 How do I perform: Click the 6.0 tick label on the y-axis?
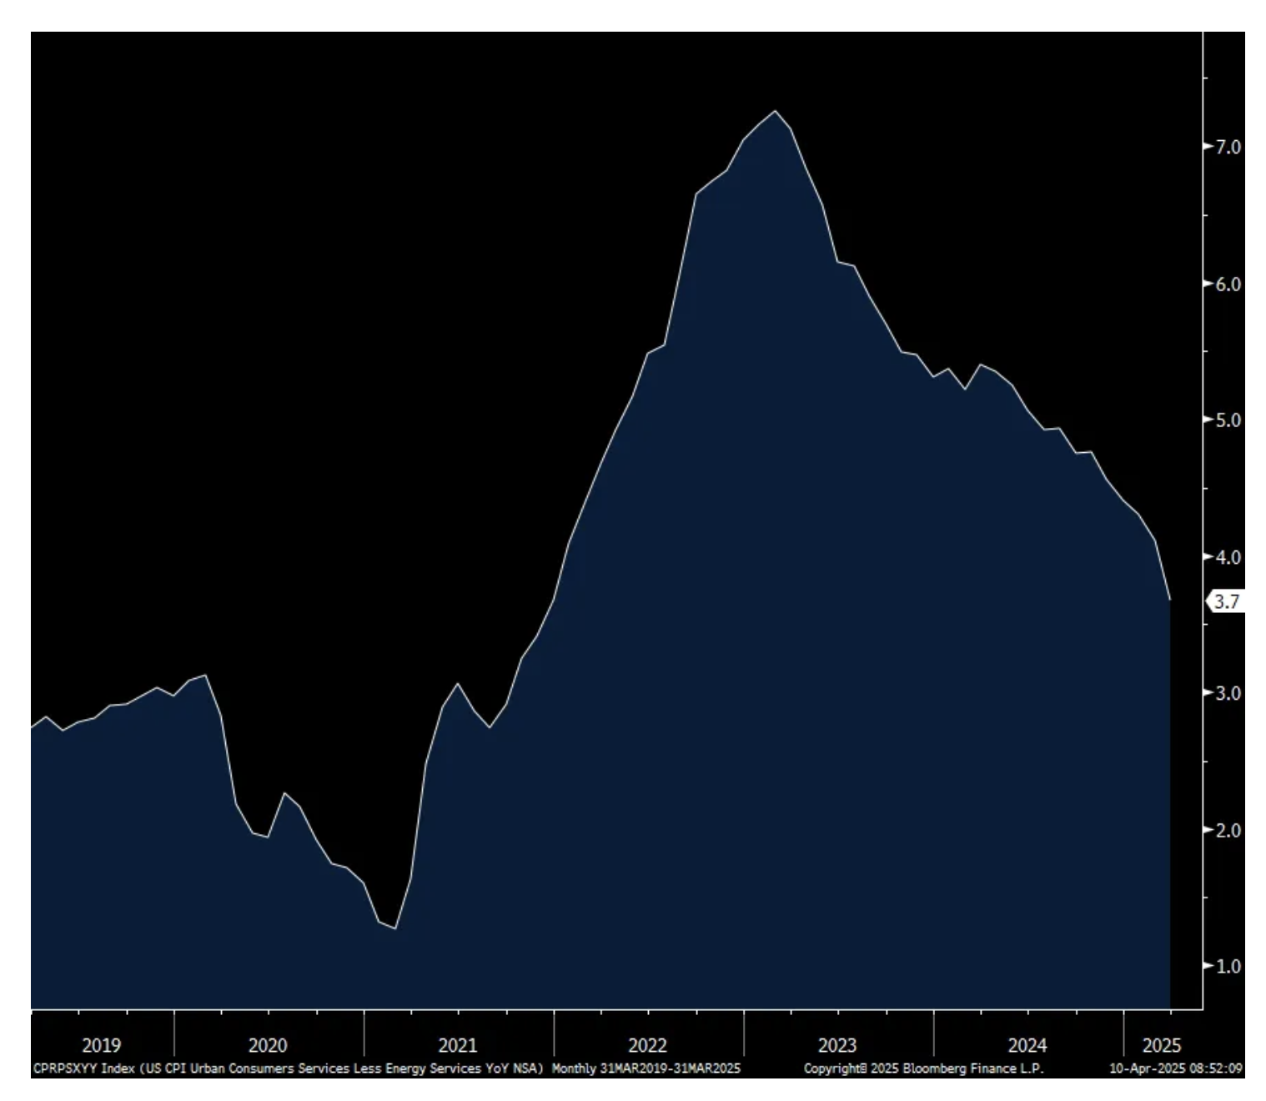[x=1228, y=284]
